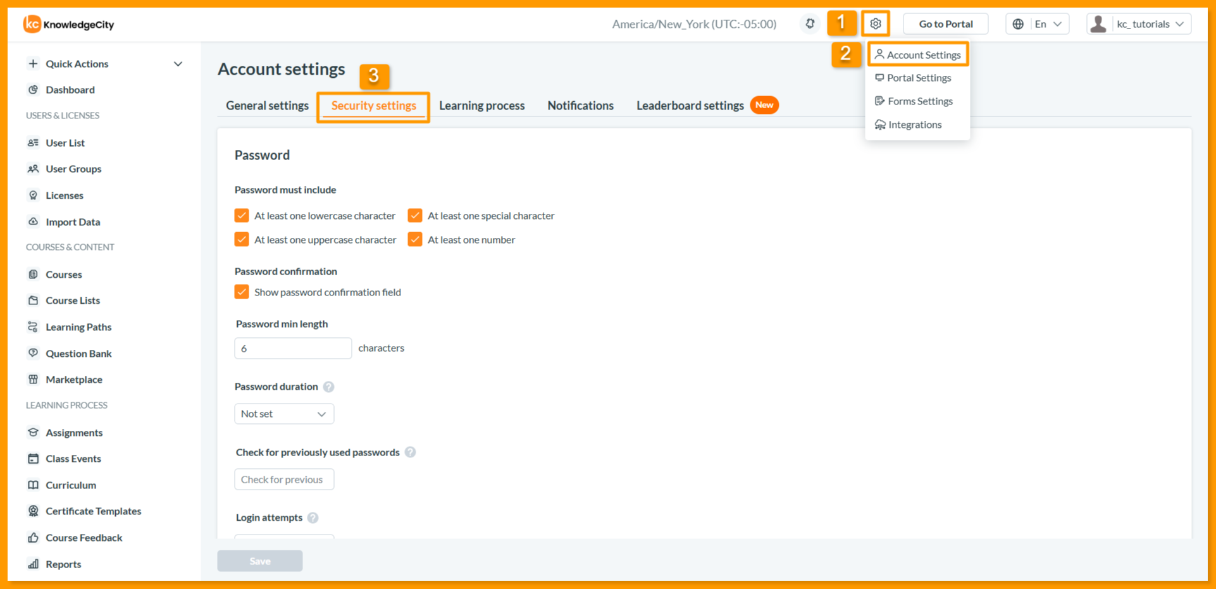Screen dimensions: 1216x589
Task: Click the Course Feedback thumbs-up icon
Action: [34, 538]
